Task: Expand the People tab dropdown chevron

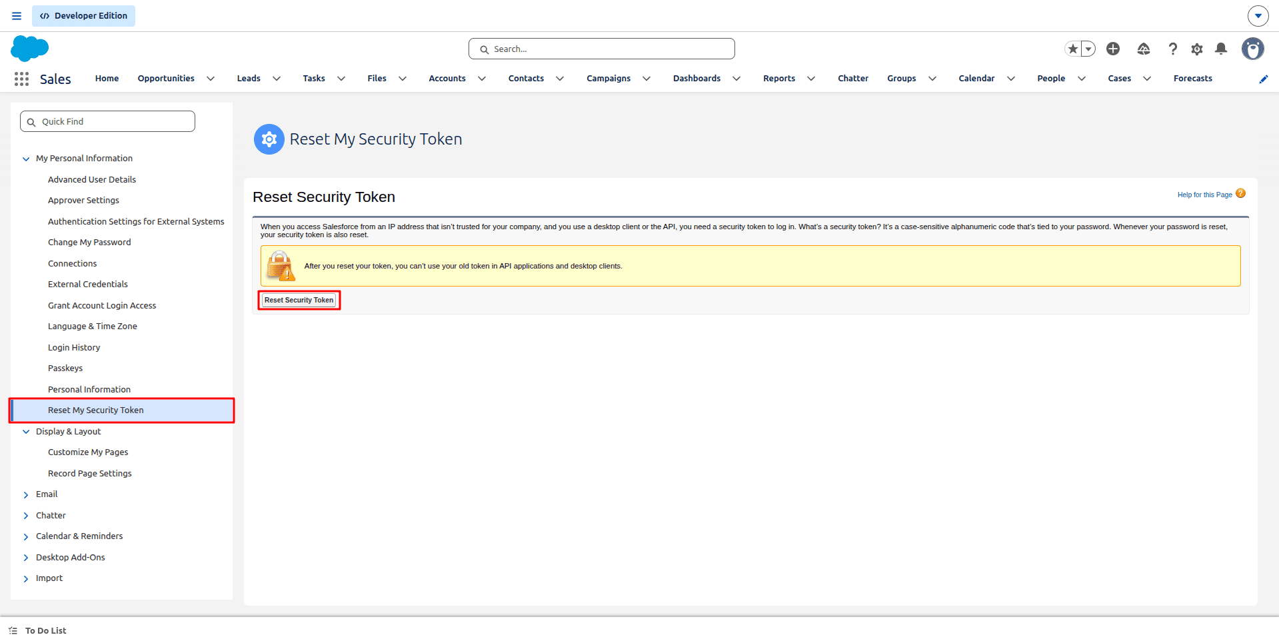Action: tap(1082, 79)
